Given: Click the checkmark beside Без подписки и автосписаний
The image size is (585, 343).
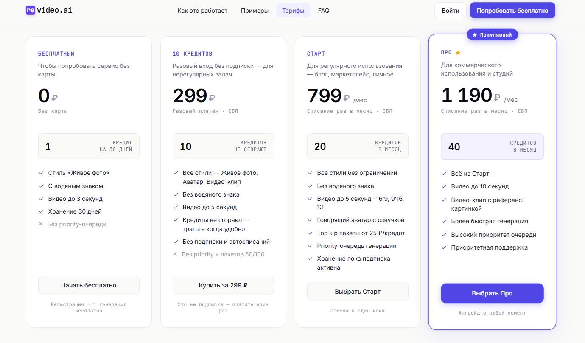Looking at the screenshot, I should click(176, 242).
